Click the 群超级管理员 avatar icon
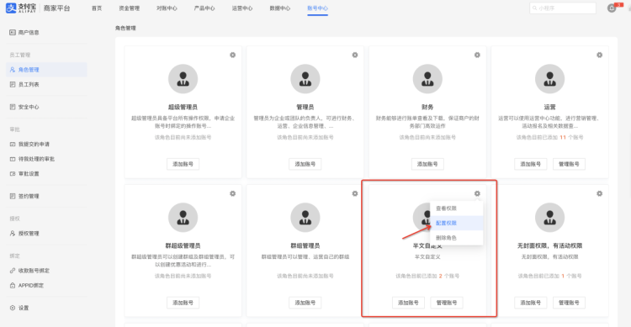Viewport: 631px width, 327px height. (x=183, y=218)
